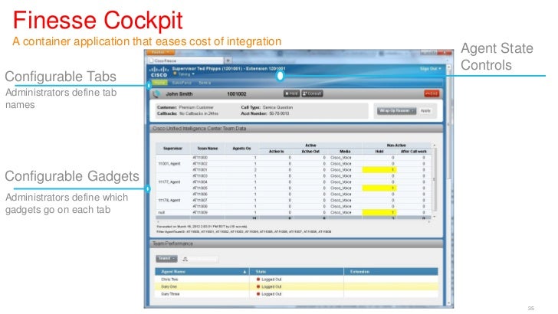The width and height of the screenshot is (558, 314).
Task: Click the Supervisor column header
Action: pyautogui.click(x=173, y=149)
